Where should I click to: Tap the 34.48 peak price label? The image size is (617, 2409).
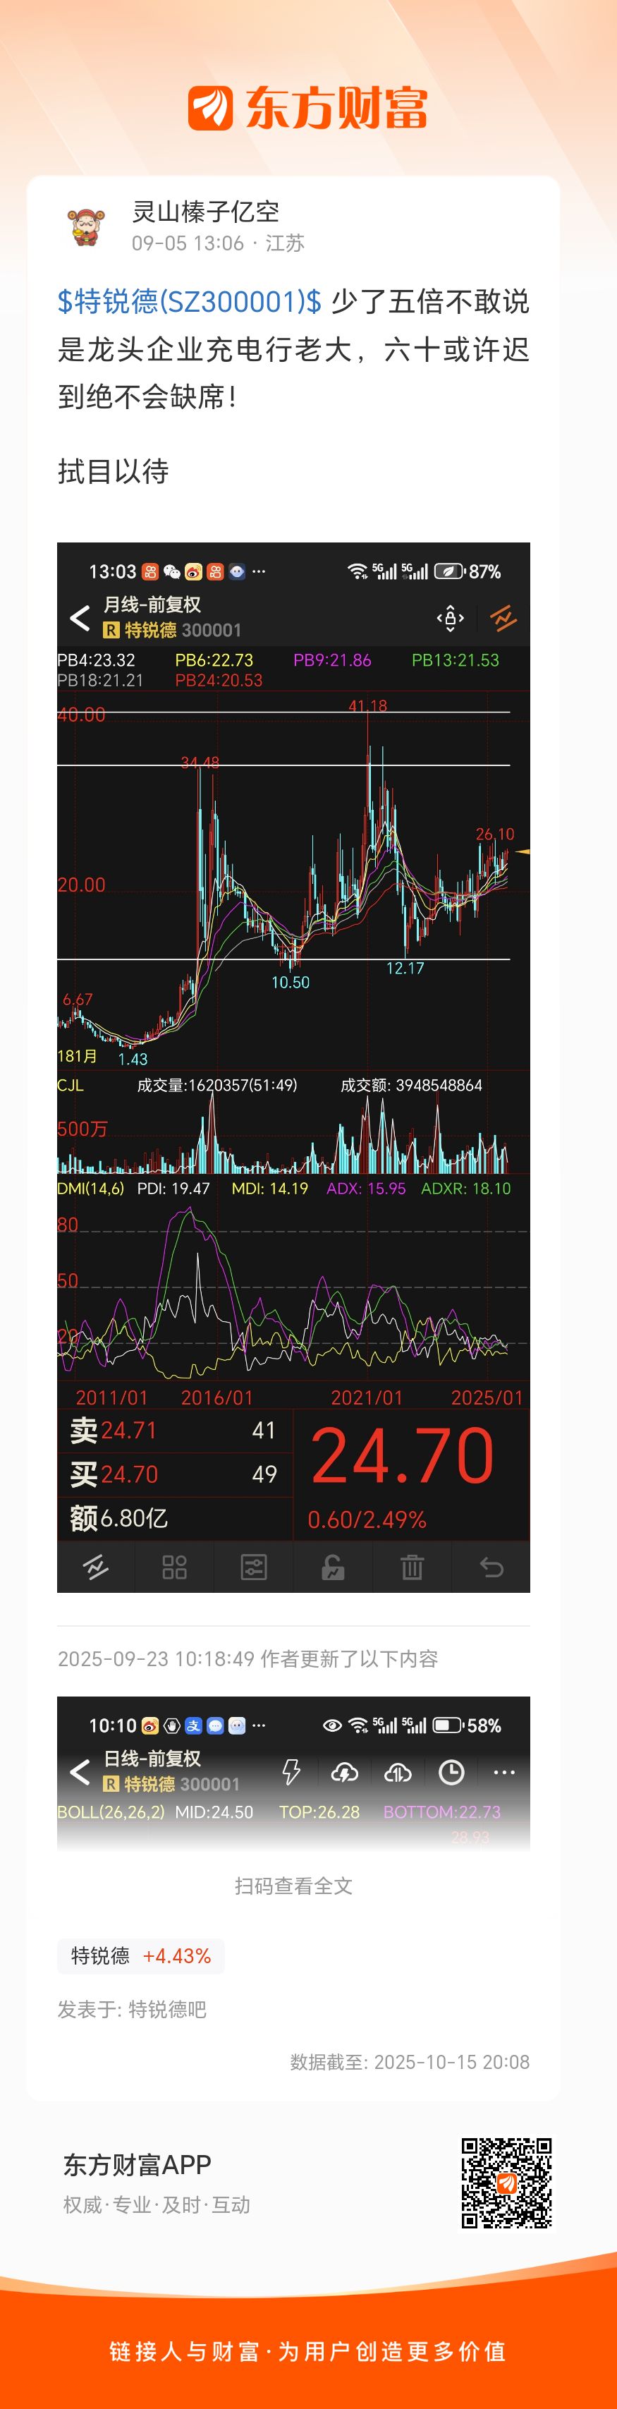[200, 763]
